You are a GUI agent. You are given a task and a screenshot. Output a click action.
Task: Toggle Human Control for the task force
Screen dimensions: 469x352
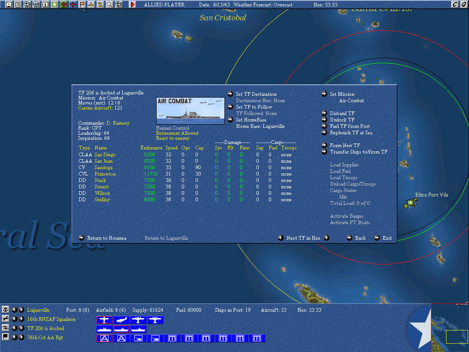(172, 128)
